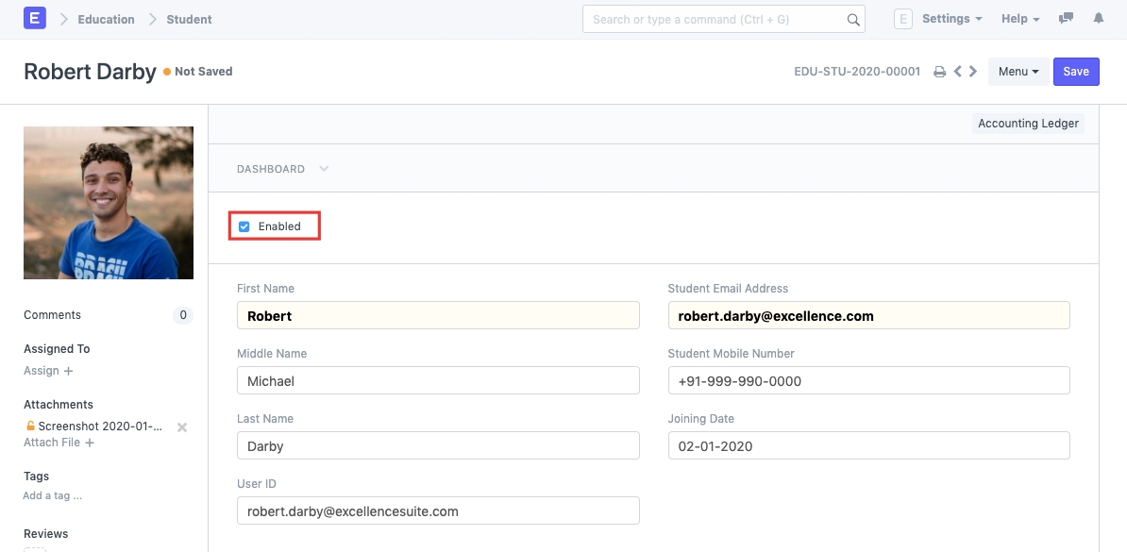
Task: Open the notifications bell icon
Action: click(1099, 19)
